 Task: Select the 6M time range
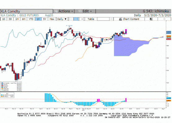pyautogui.click(x=24, y=19)
